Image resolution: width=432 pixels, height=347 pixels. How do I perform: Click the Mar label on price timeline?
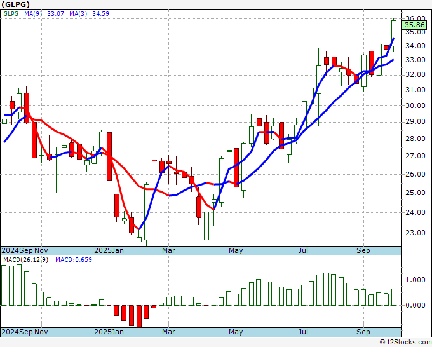click(x=168, y=250)
